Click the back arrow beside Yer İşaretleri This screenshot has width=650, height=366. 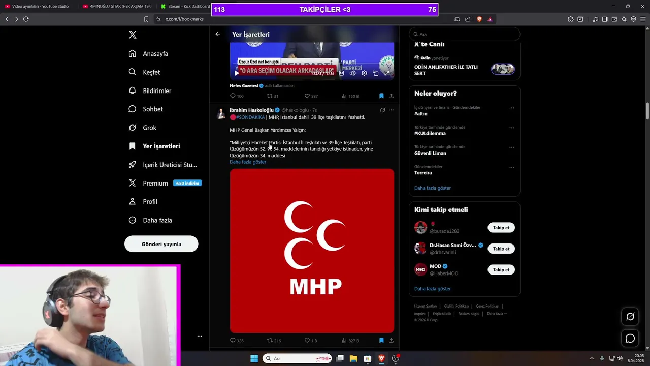pos(217,34)
